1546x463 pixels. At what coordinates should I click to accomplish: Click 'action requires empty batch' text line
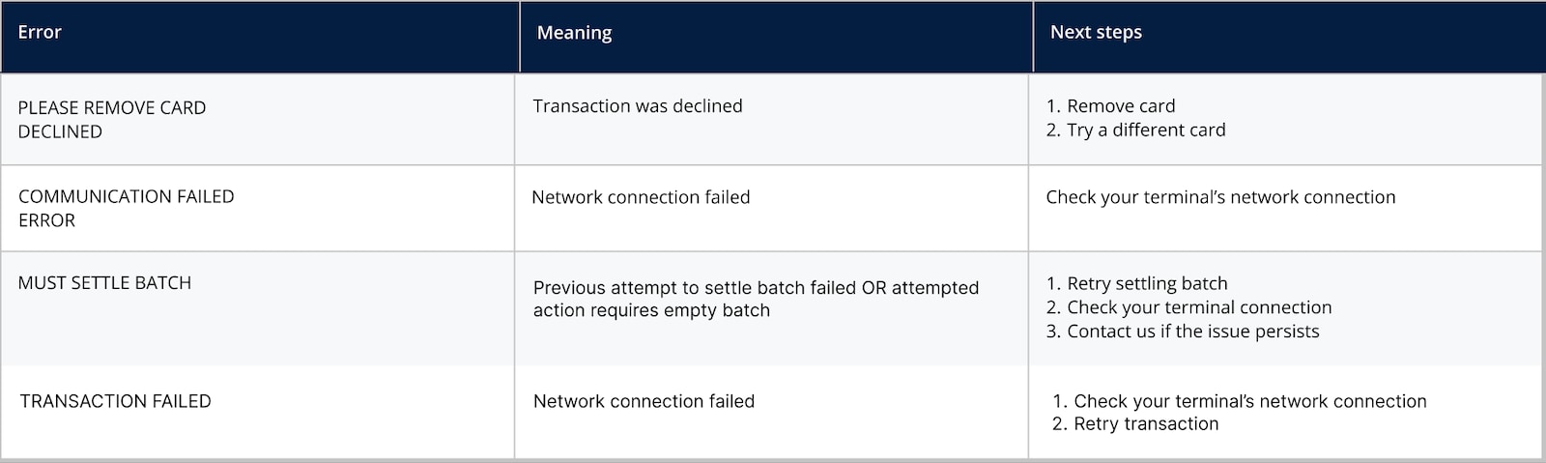[x=651, y=311]
